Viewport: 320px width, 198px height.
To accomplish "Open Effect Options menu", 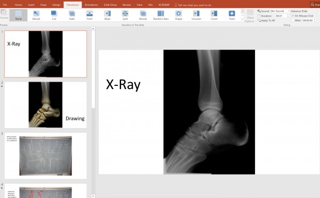I will tap(250, 16).
